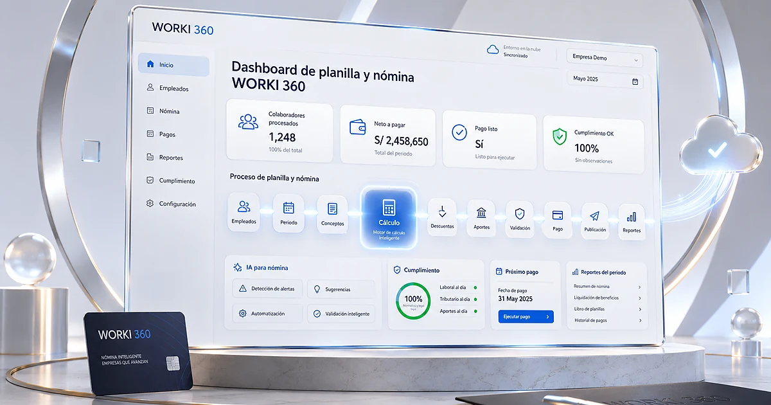Click the Colaboradores procesados people icon

click(248, 122)
